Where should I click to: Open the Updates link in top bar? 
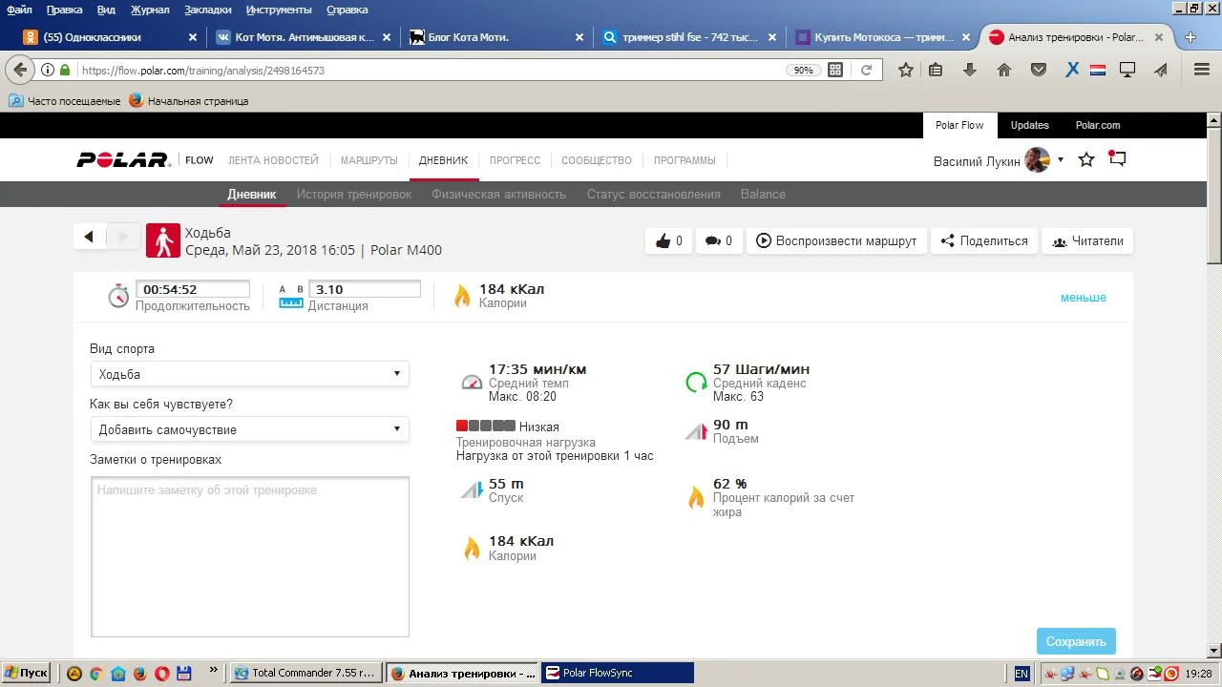click(1029, 125)
